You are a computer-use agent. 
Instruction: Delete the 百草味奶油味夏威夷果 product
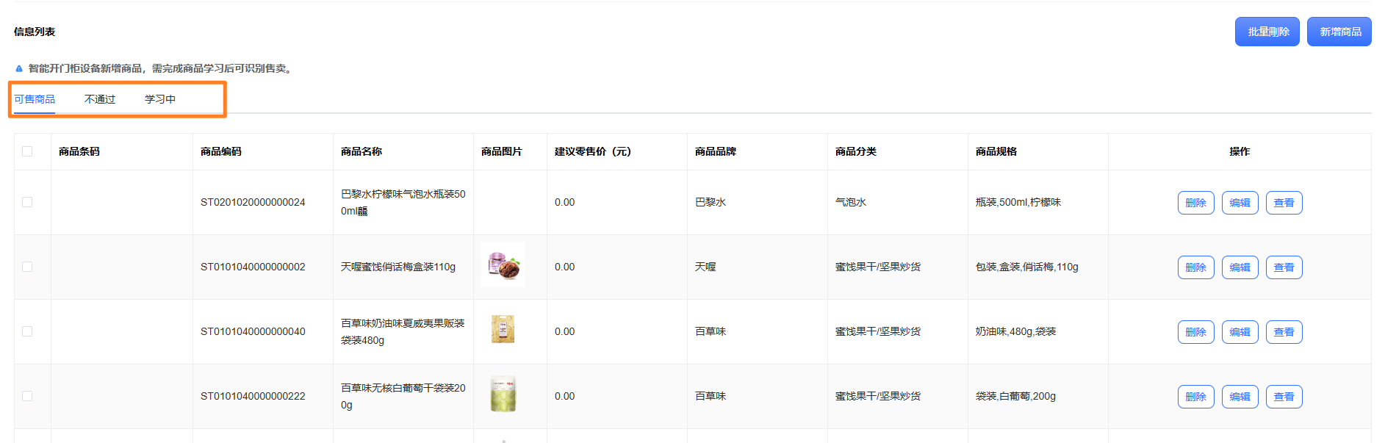click(1196, 332)
